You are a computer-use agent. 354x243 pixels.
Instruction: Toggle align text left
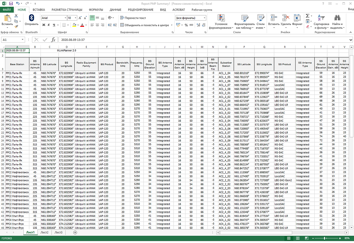tap(92, 25)
